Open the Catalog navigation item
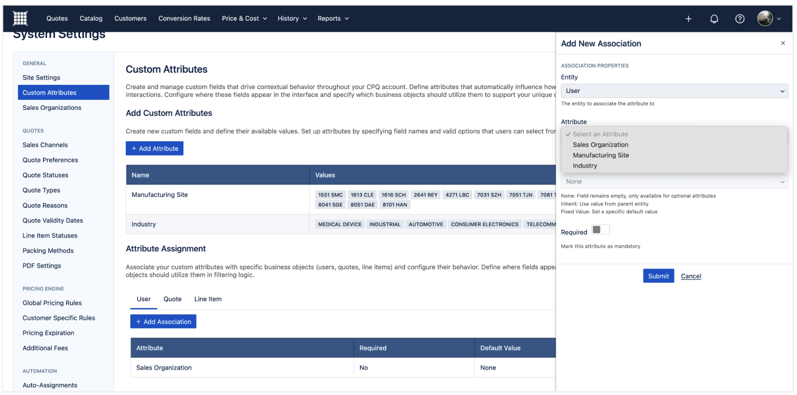Image resolution: width=797 pixels, height=395 pixels. [x=91, y=18]
